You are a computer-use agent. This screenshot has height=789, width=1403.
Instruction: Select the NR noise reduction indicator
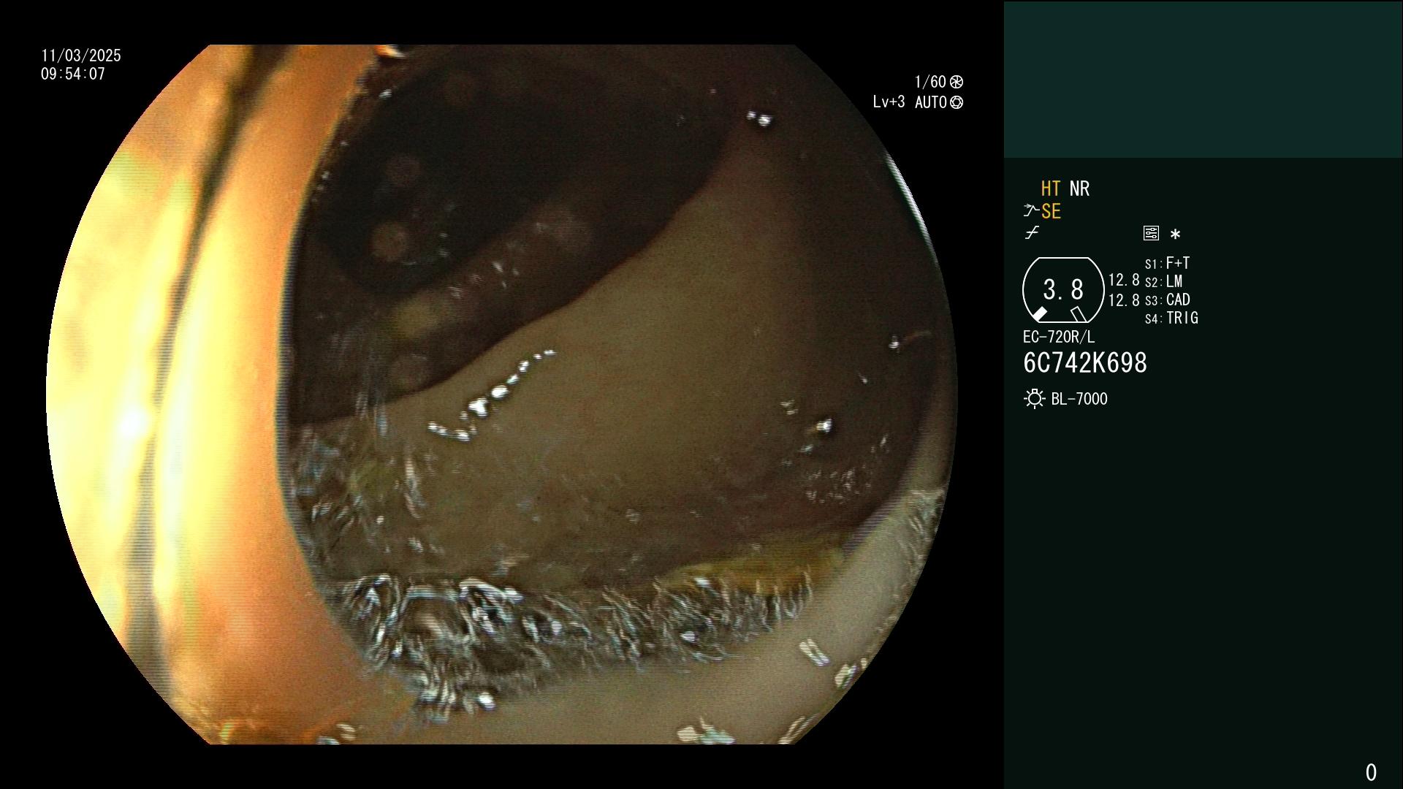click(x=1079, y=189)
